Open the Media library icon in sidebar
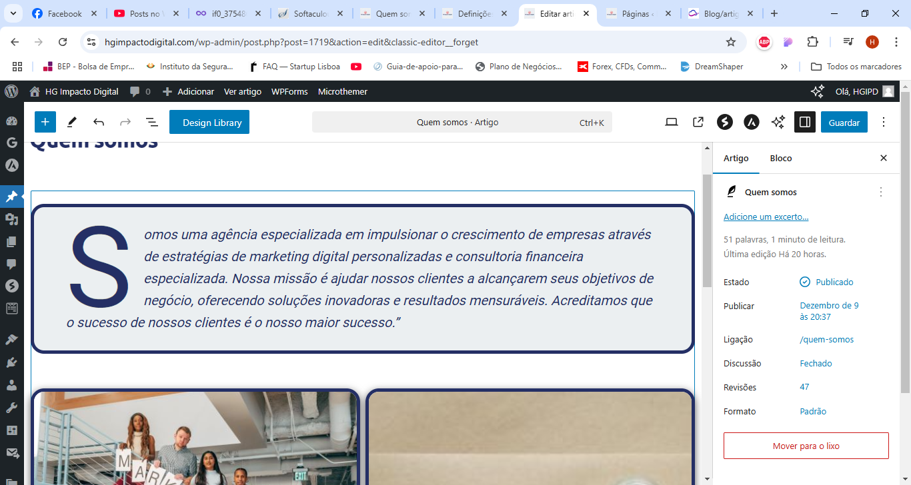This screenshot has height=485, width=911. click(x=11, y=219)
